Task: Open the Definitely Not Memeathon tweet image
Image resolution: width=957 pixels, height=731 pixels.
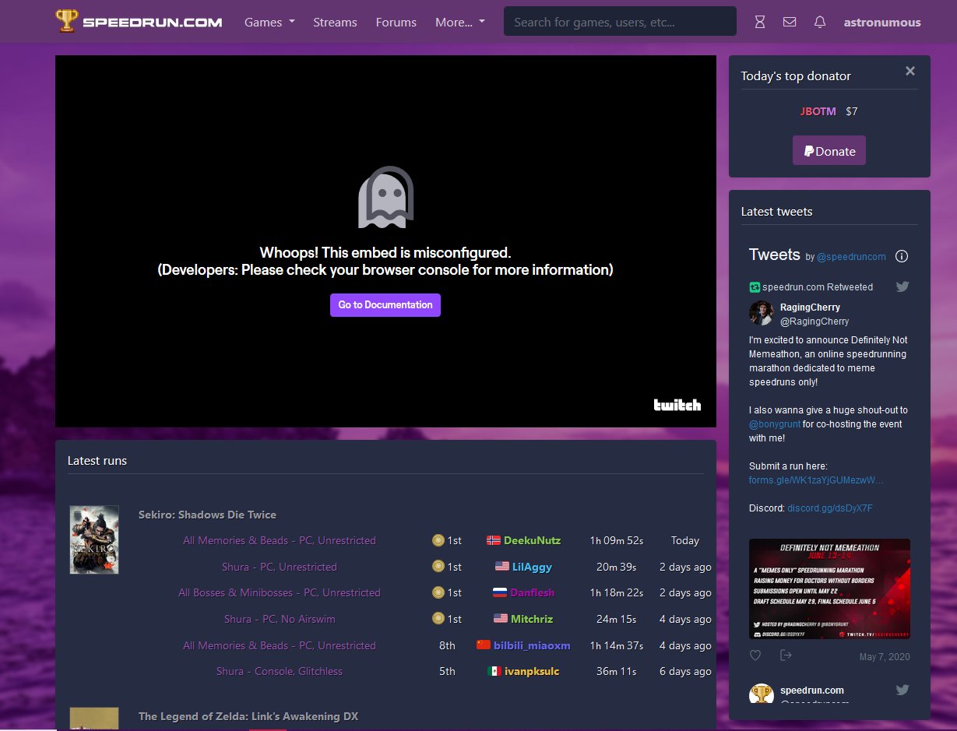Action: coord(829,589)
